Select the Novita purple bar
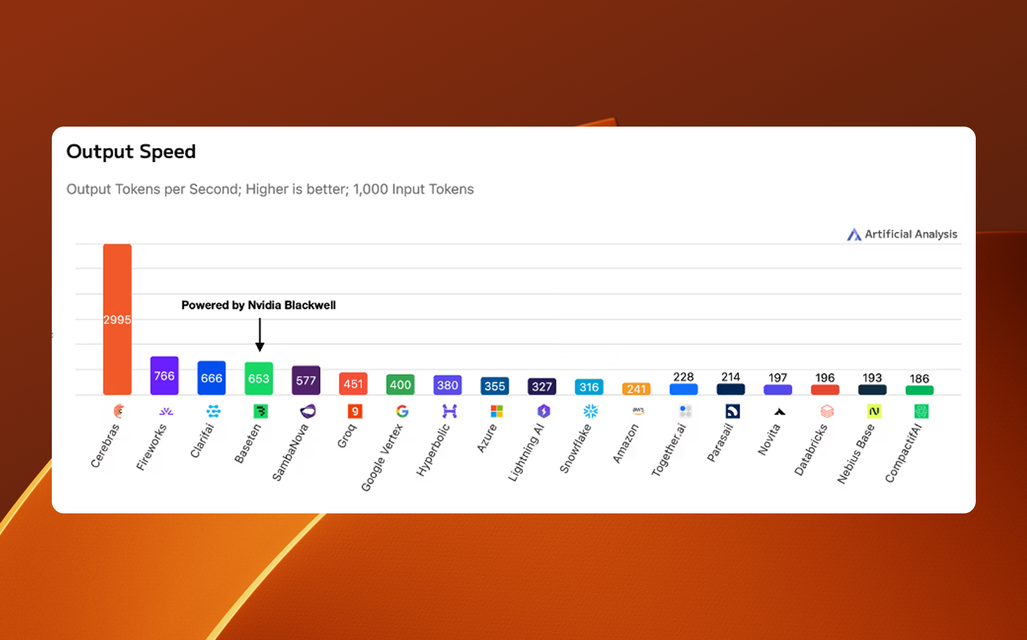 click(x=778, y=390)
